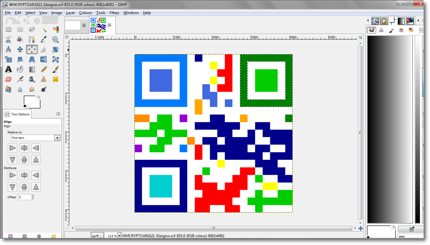430x245 pixels.
Task: Open the Layer menu
Action: point(70,13)
